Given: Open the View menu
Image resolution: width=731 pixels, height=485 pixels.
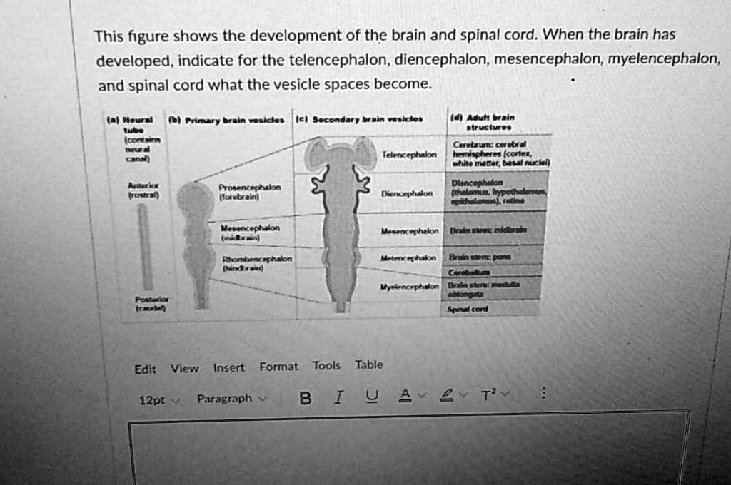Looking at the screenshot, I should pyautogui.click(x=185, y=369).
